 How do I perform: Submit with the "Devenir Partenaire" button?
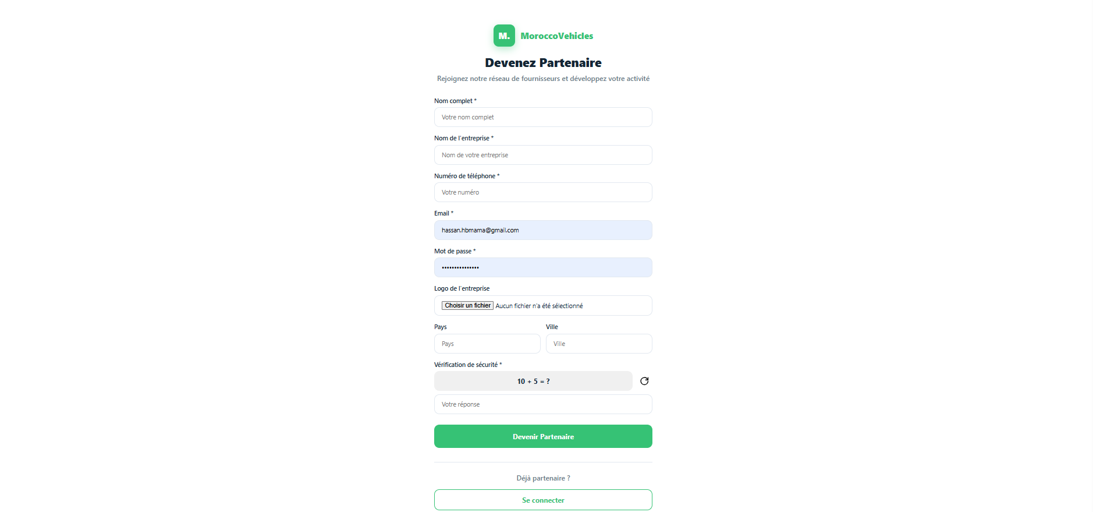(543, 436)
